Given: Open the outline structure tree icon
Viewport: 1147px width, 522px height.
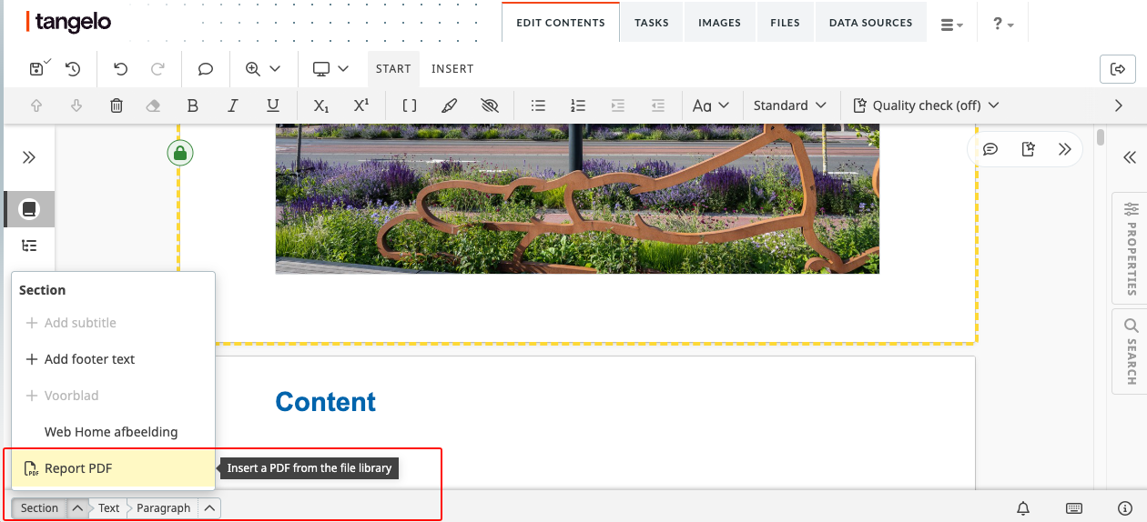Looking at the screenshot, I should tap(29, 246).
